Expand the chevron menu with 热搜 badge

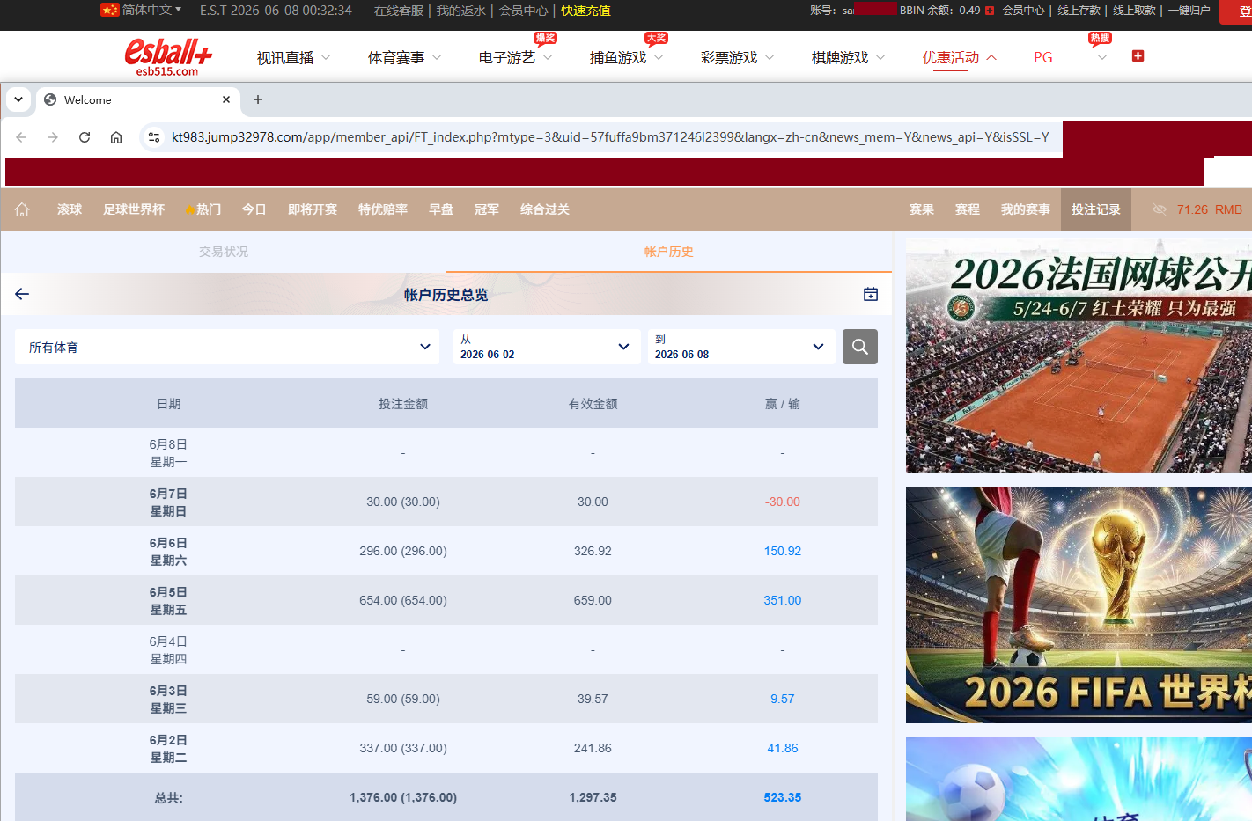point(1101,57)
